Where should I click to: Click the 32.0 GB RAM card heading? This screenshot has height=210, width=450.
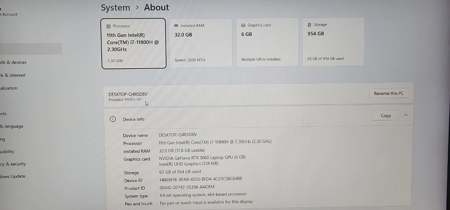(x=183, y=35)
